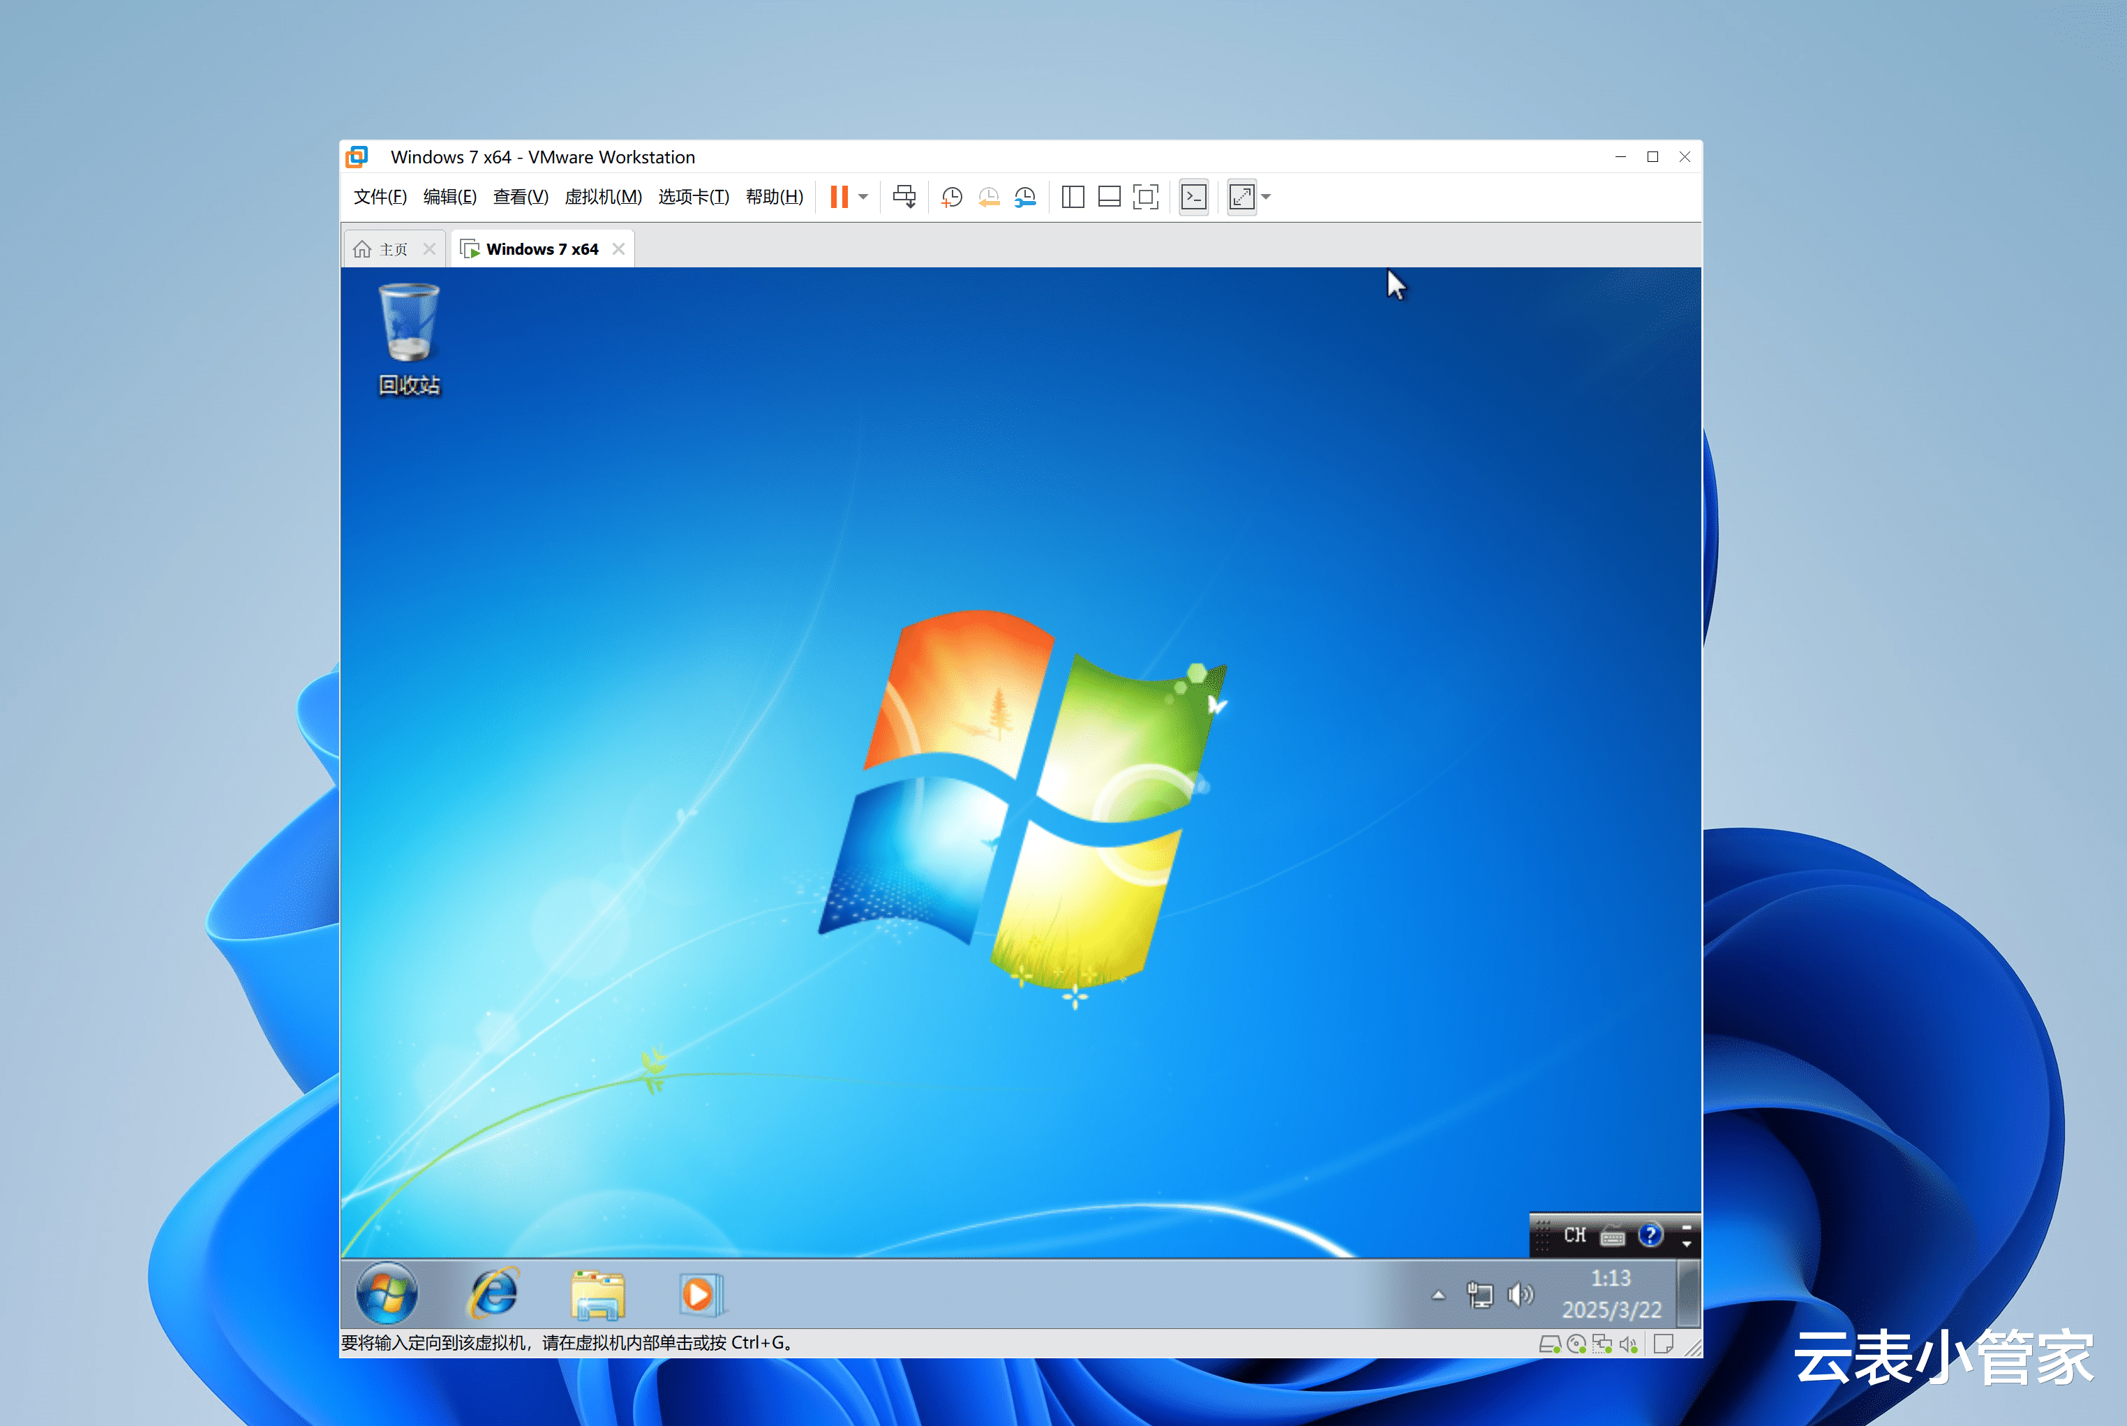This screenshot has width=2127, height=1426.
Task: Show hidden tray icons in Windows 7
Action: [x=1438, y=1295]
